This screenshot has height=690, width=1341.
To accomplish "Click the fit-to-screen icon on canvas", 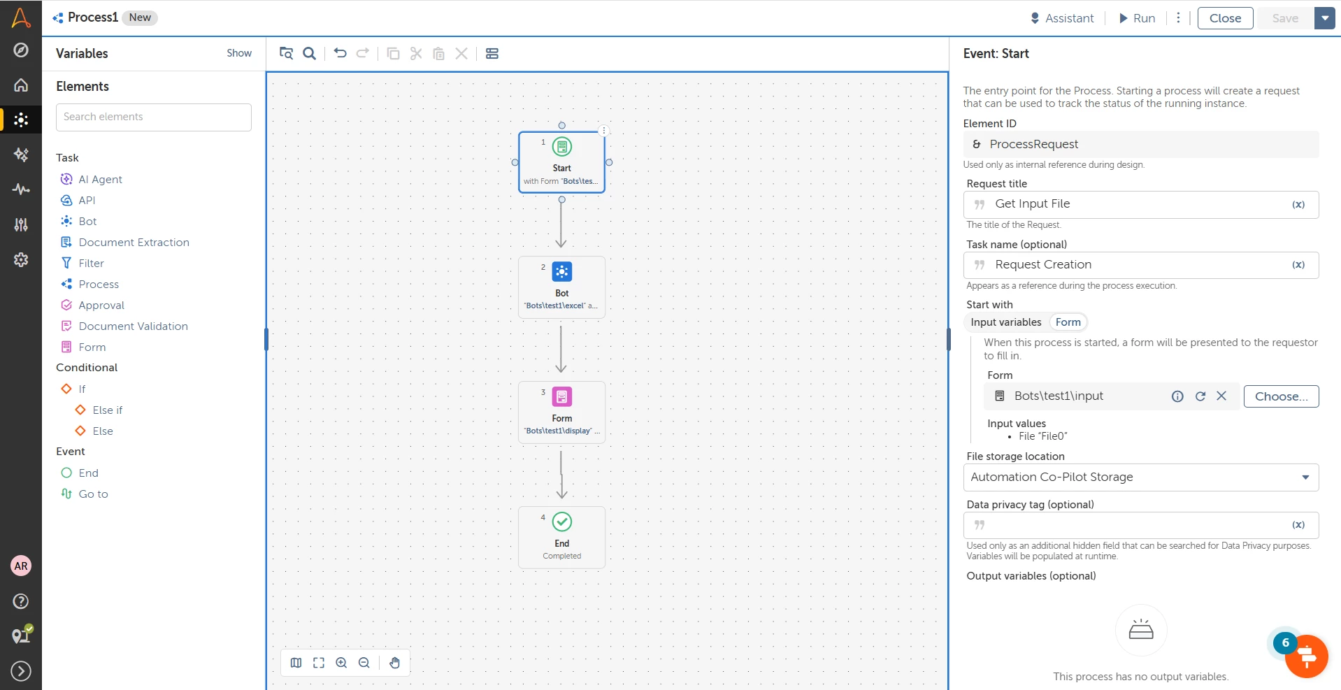I will click(x=319, y=663).
